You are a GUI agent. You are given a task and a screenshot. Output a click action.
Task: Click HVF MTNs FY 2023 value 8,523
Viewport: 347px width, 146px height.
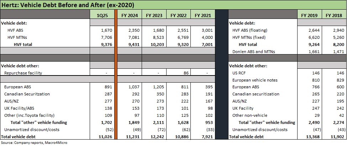(x=159, y=37)
